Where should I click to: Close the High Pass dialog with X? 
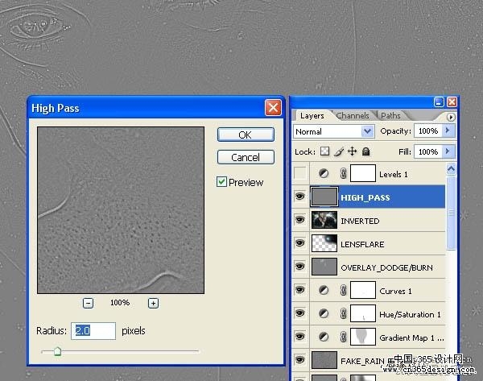click(x=273, y=108)
